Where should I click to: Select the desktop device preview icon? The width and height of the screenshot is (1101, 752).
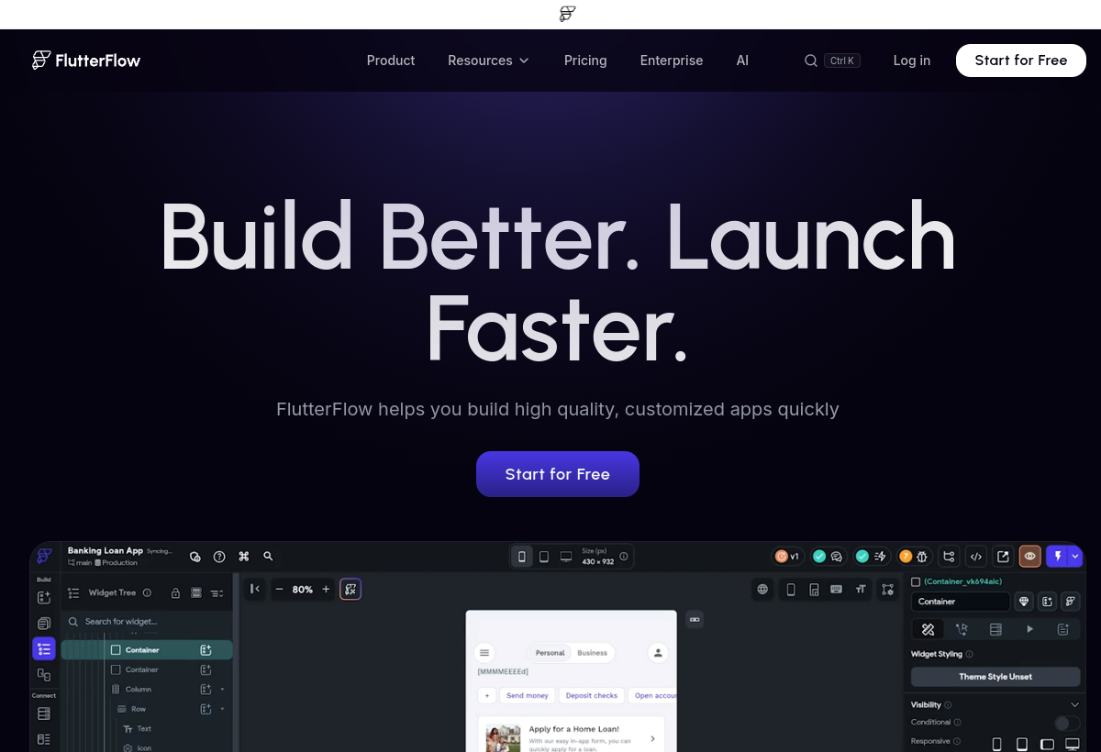click(x=566, y=557)
